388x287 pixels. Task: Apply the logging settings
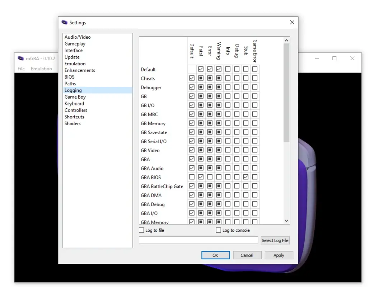(x=279, y=255)
